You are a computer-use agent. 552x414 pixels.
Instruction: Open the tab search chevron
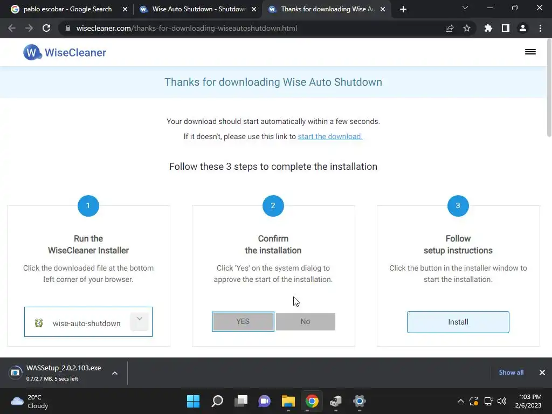click(465, 8)
